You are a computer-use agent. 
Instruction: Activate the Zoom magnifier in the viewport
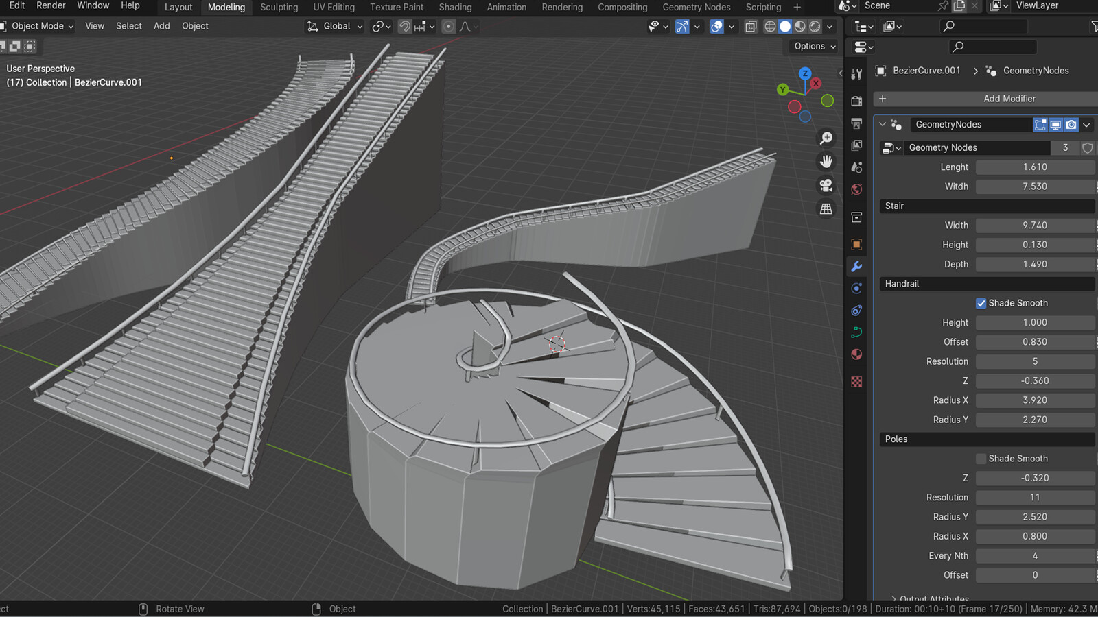[826, 137]
